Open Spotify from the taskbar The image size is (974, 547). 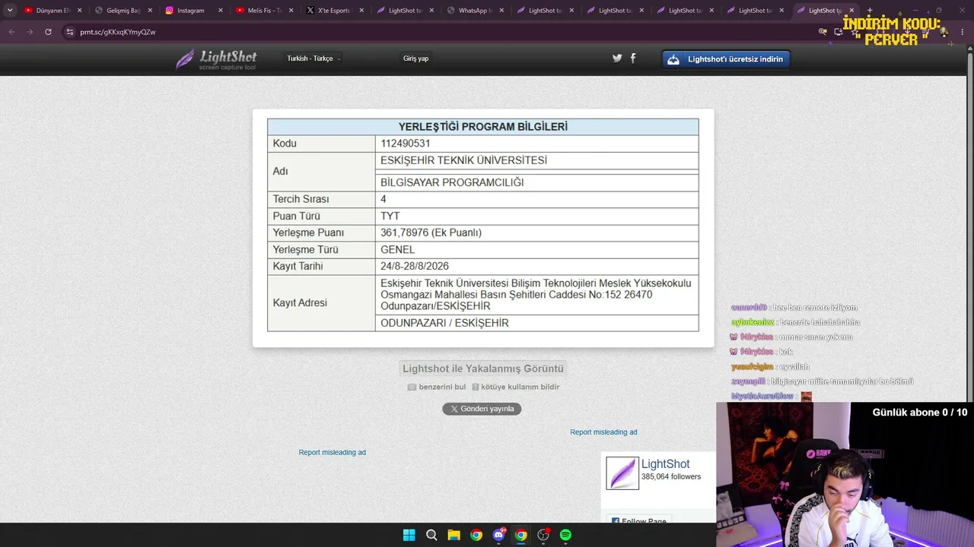(x=565, y=535)
